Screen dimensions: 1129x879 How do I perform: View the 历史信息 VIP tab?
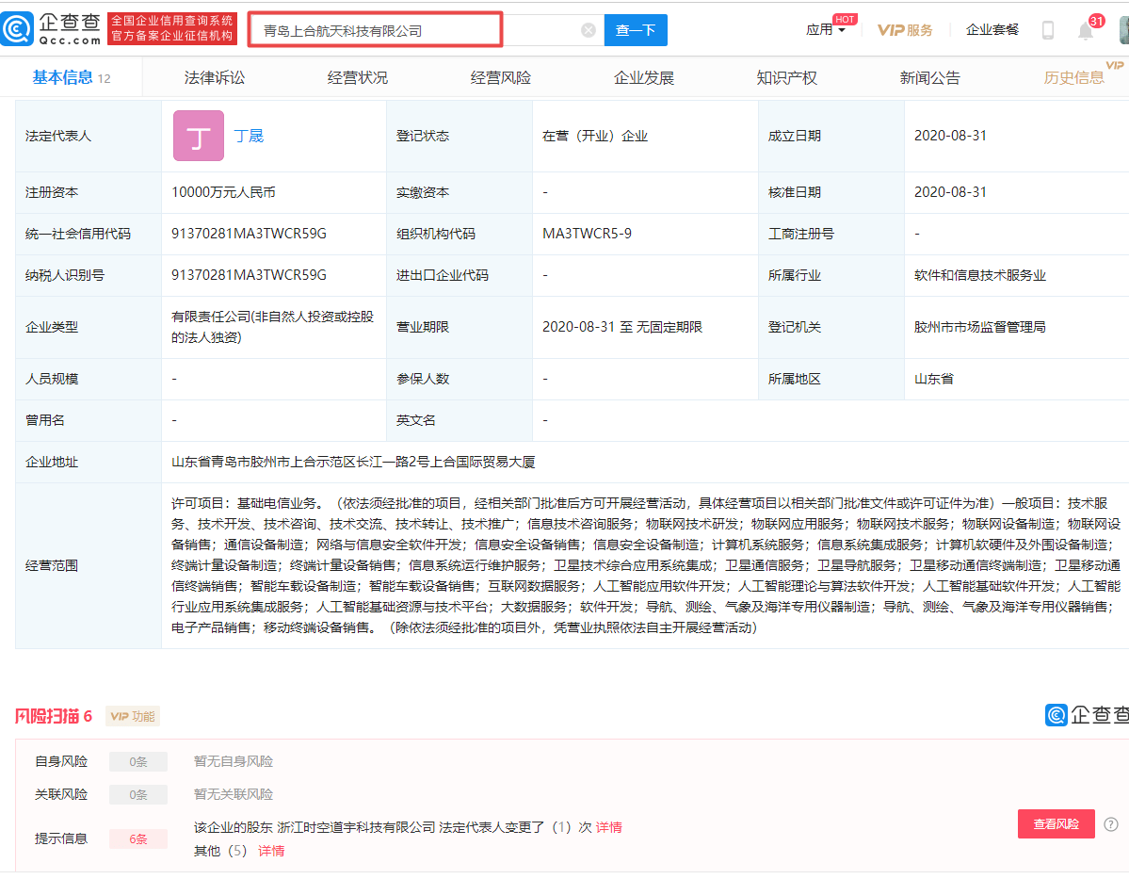pos(1076,76)
